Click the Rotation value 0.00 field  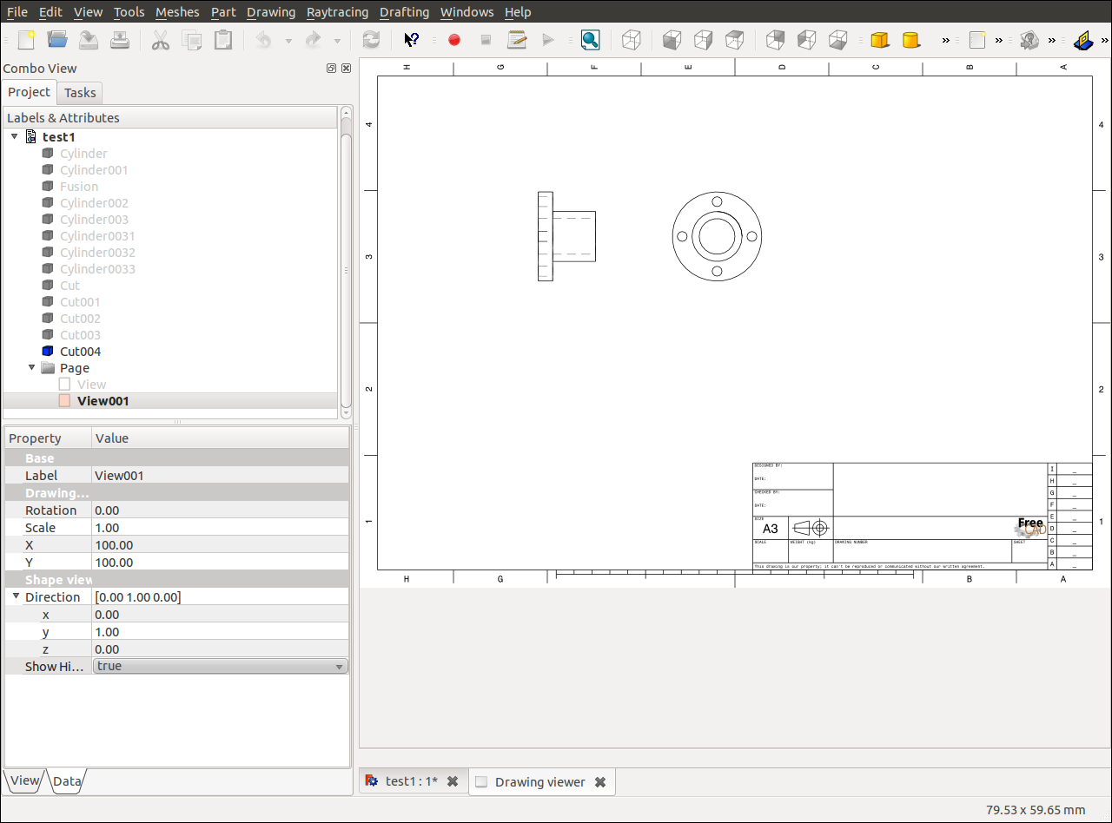click(x=221, y=510)
